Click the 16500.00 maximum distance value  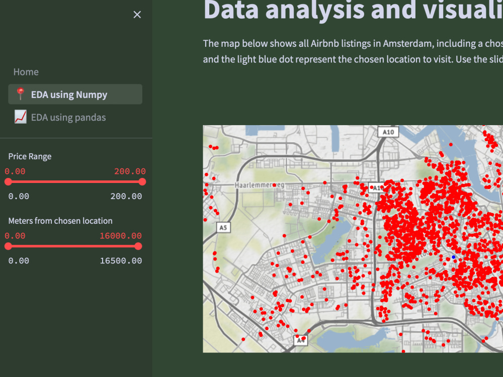(x=121, y=260)
